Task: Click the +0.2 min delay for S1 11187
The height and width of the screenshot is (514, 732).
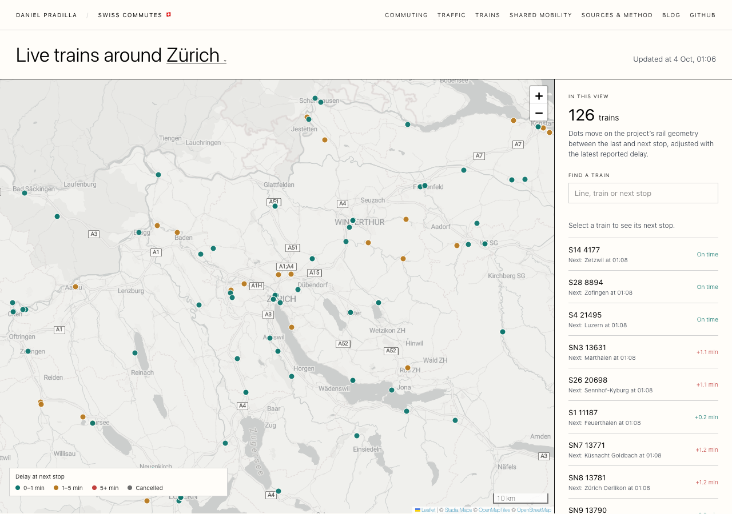Action: click(x=706, y=417)
